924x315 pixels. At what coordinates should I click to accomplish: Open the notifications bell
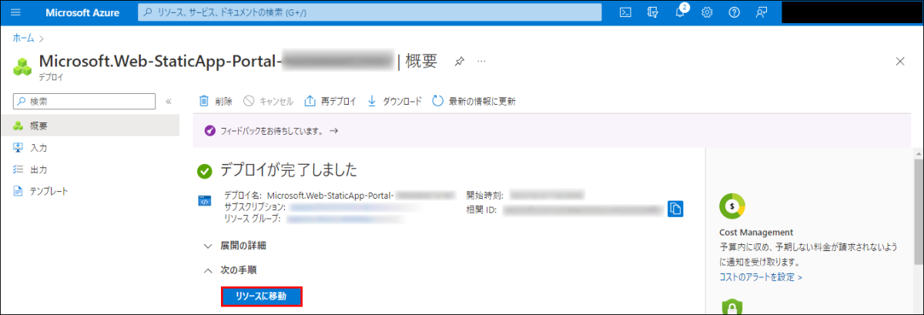point(681,12)
